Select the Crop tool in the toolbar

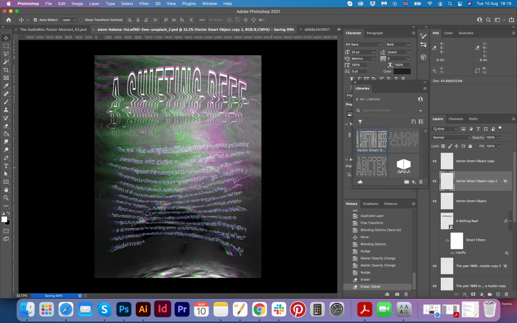pyautogui.click(x=6, y=70)
